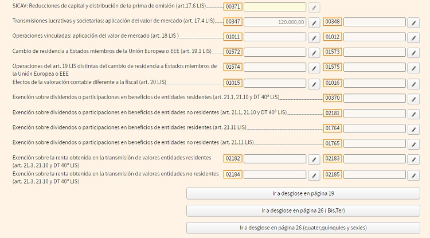Focus the input field for box 01764
This screenshot has width=430, height=238.
click(374, 128)
